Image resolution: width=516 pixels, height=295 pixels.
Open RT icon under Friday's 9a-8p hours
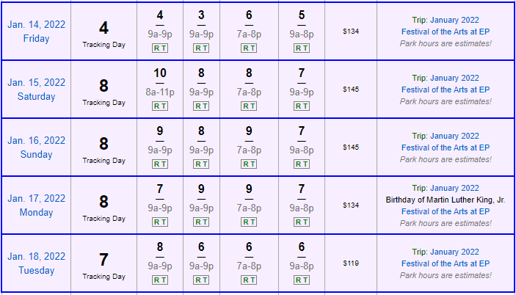tap(302, 48)
